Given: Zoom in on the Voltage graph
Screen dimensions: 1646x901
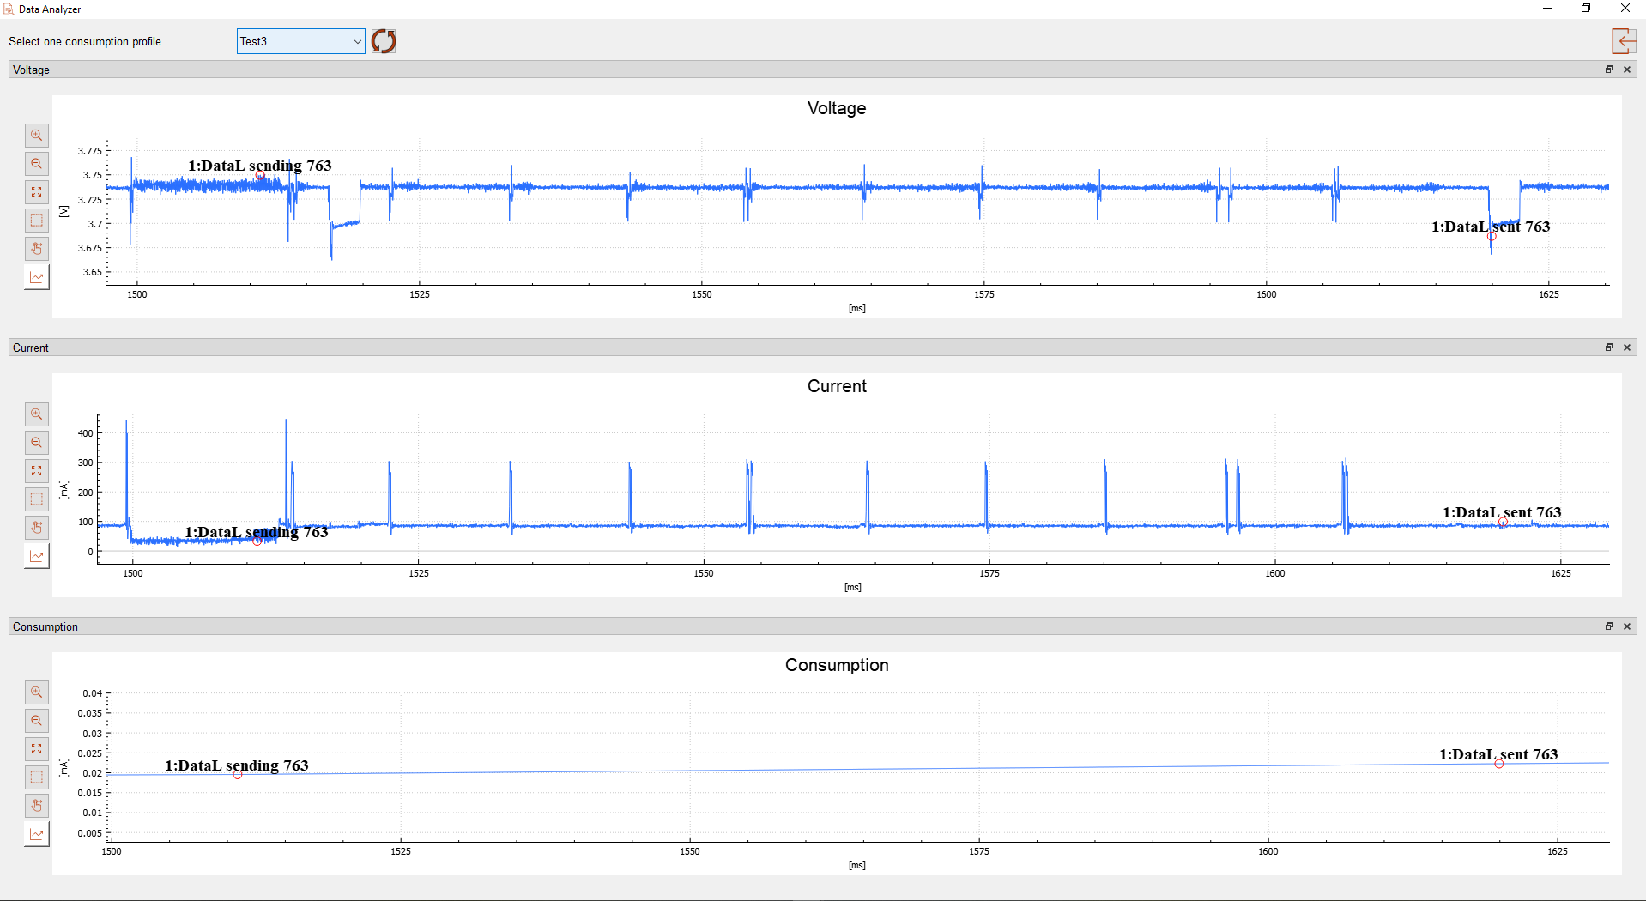Looking at the screenshot, I should (x=36, y=136).
